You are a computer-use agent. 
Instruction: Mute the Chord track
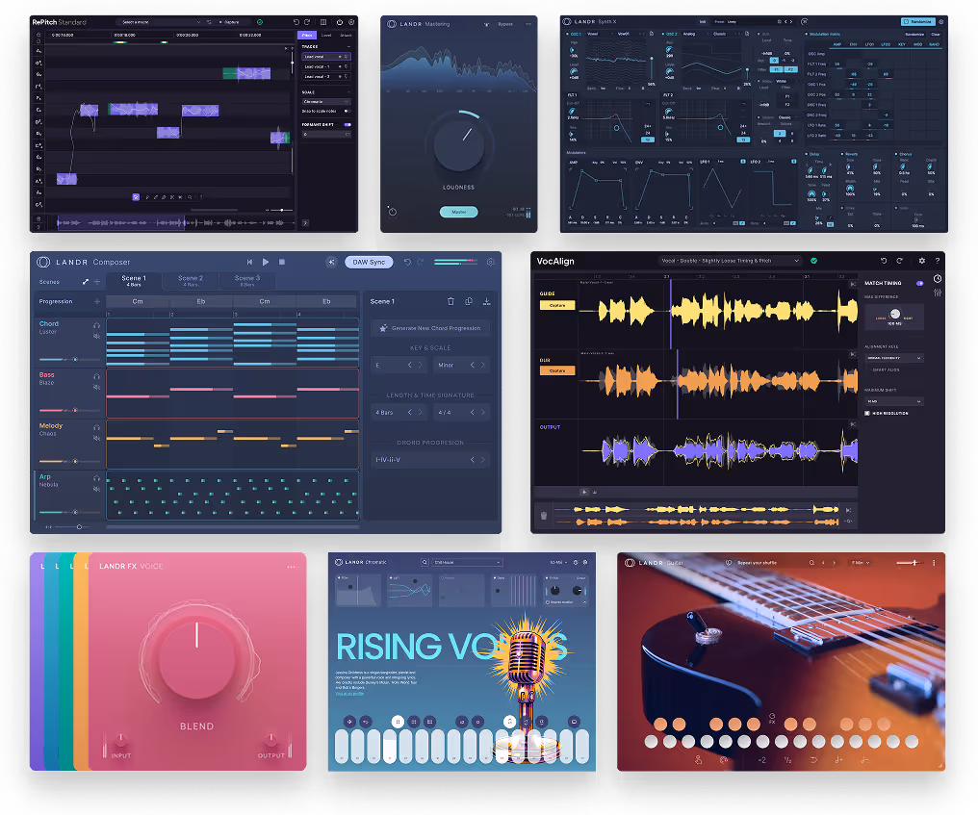[x=96, y=336]
